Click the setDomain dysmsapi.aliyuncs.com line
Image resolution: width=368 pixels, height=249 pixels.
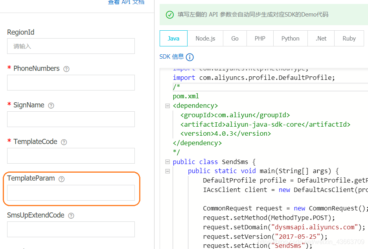coord(284,227)
